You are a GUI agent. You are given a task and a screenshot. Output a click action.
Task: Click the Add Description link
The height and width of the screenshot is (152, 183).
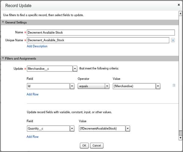(37, 46)
